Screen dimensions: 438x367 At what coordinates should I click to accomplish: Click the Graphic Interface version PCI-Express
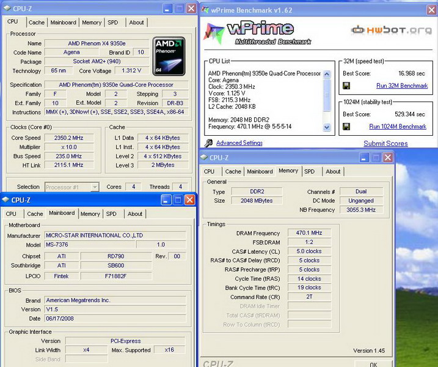125,341
